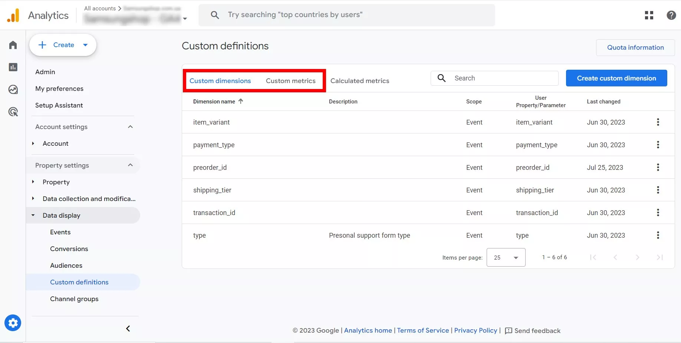Collapse the side navigation with chevron
Viewport: 681px width, 343px height.
[128, 329]
